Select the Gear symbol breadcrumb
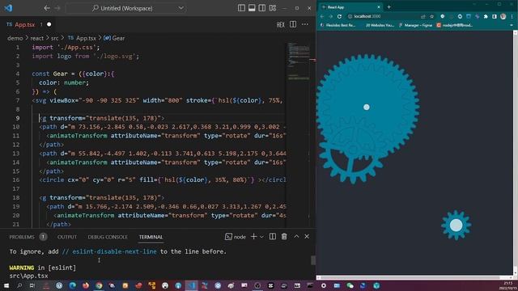This screenshot has height=291, width=518. pos(114,38)
